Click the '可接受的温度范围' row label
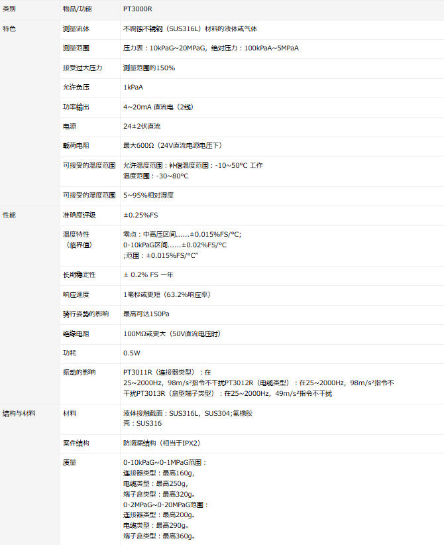This screenshot has width=444, height=545. click(x=89, y=166)
